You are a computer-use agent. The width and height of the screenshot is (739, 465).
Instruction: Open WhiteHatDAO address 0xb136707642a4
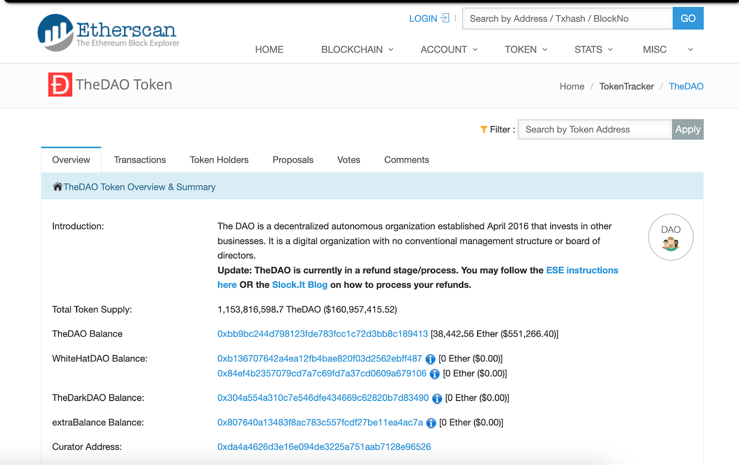(320, 358)
